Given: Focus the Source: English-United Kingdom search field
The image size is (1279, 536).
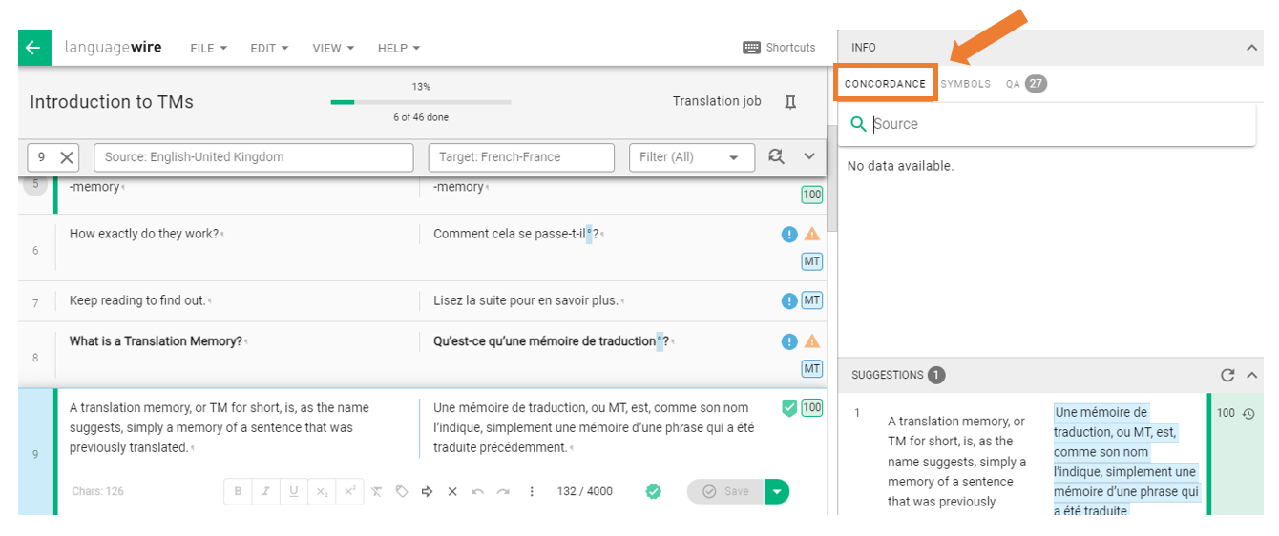Looking at the screenshot, I should click(254, 157).
